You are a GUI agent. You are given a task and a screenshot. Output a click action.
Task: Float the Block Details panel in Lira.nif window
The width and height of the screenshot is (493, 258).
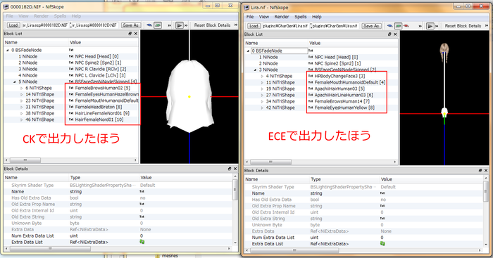pyautogui.click(x=480, y=170)
